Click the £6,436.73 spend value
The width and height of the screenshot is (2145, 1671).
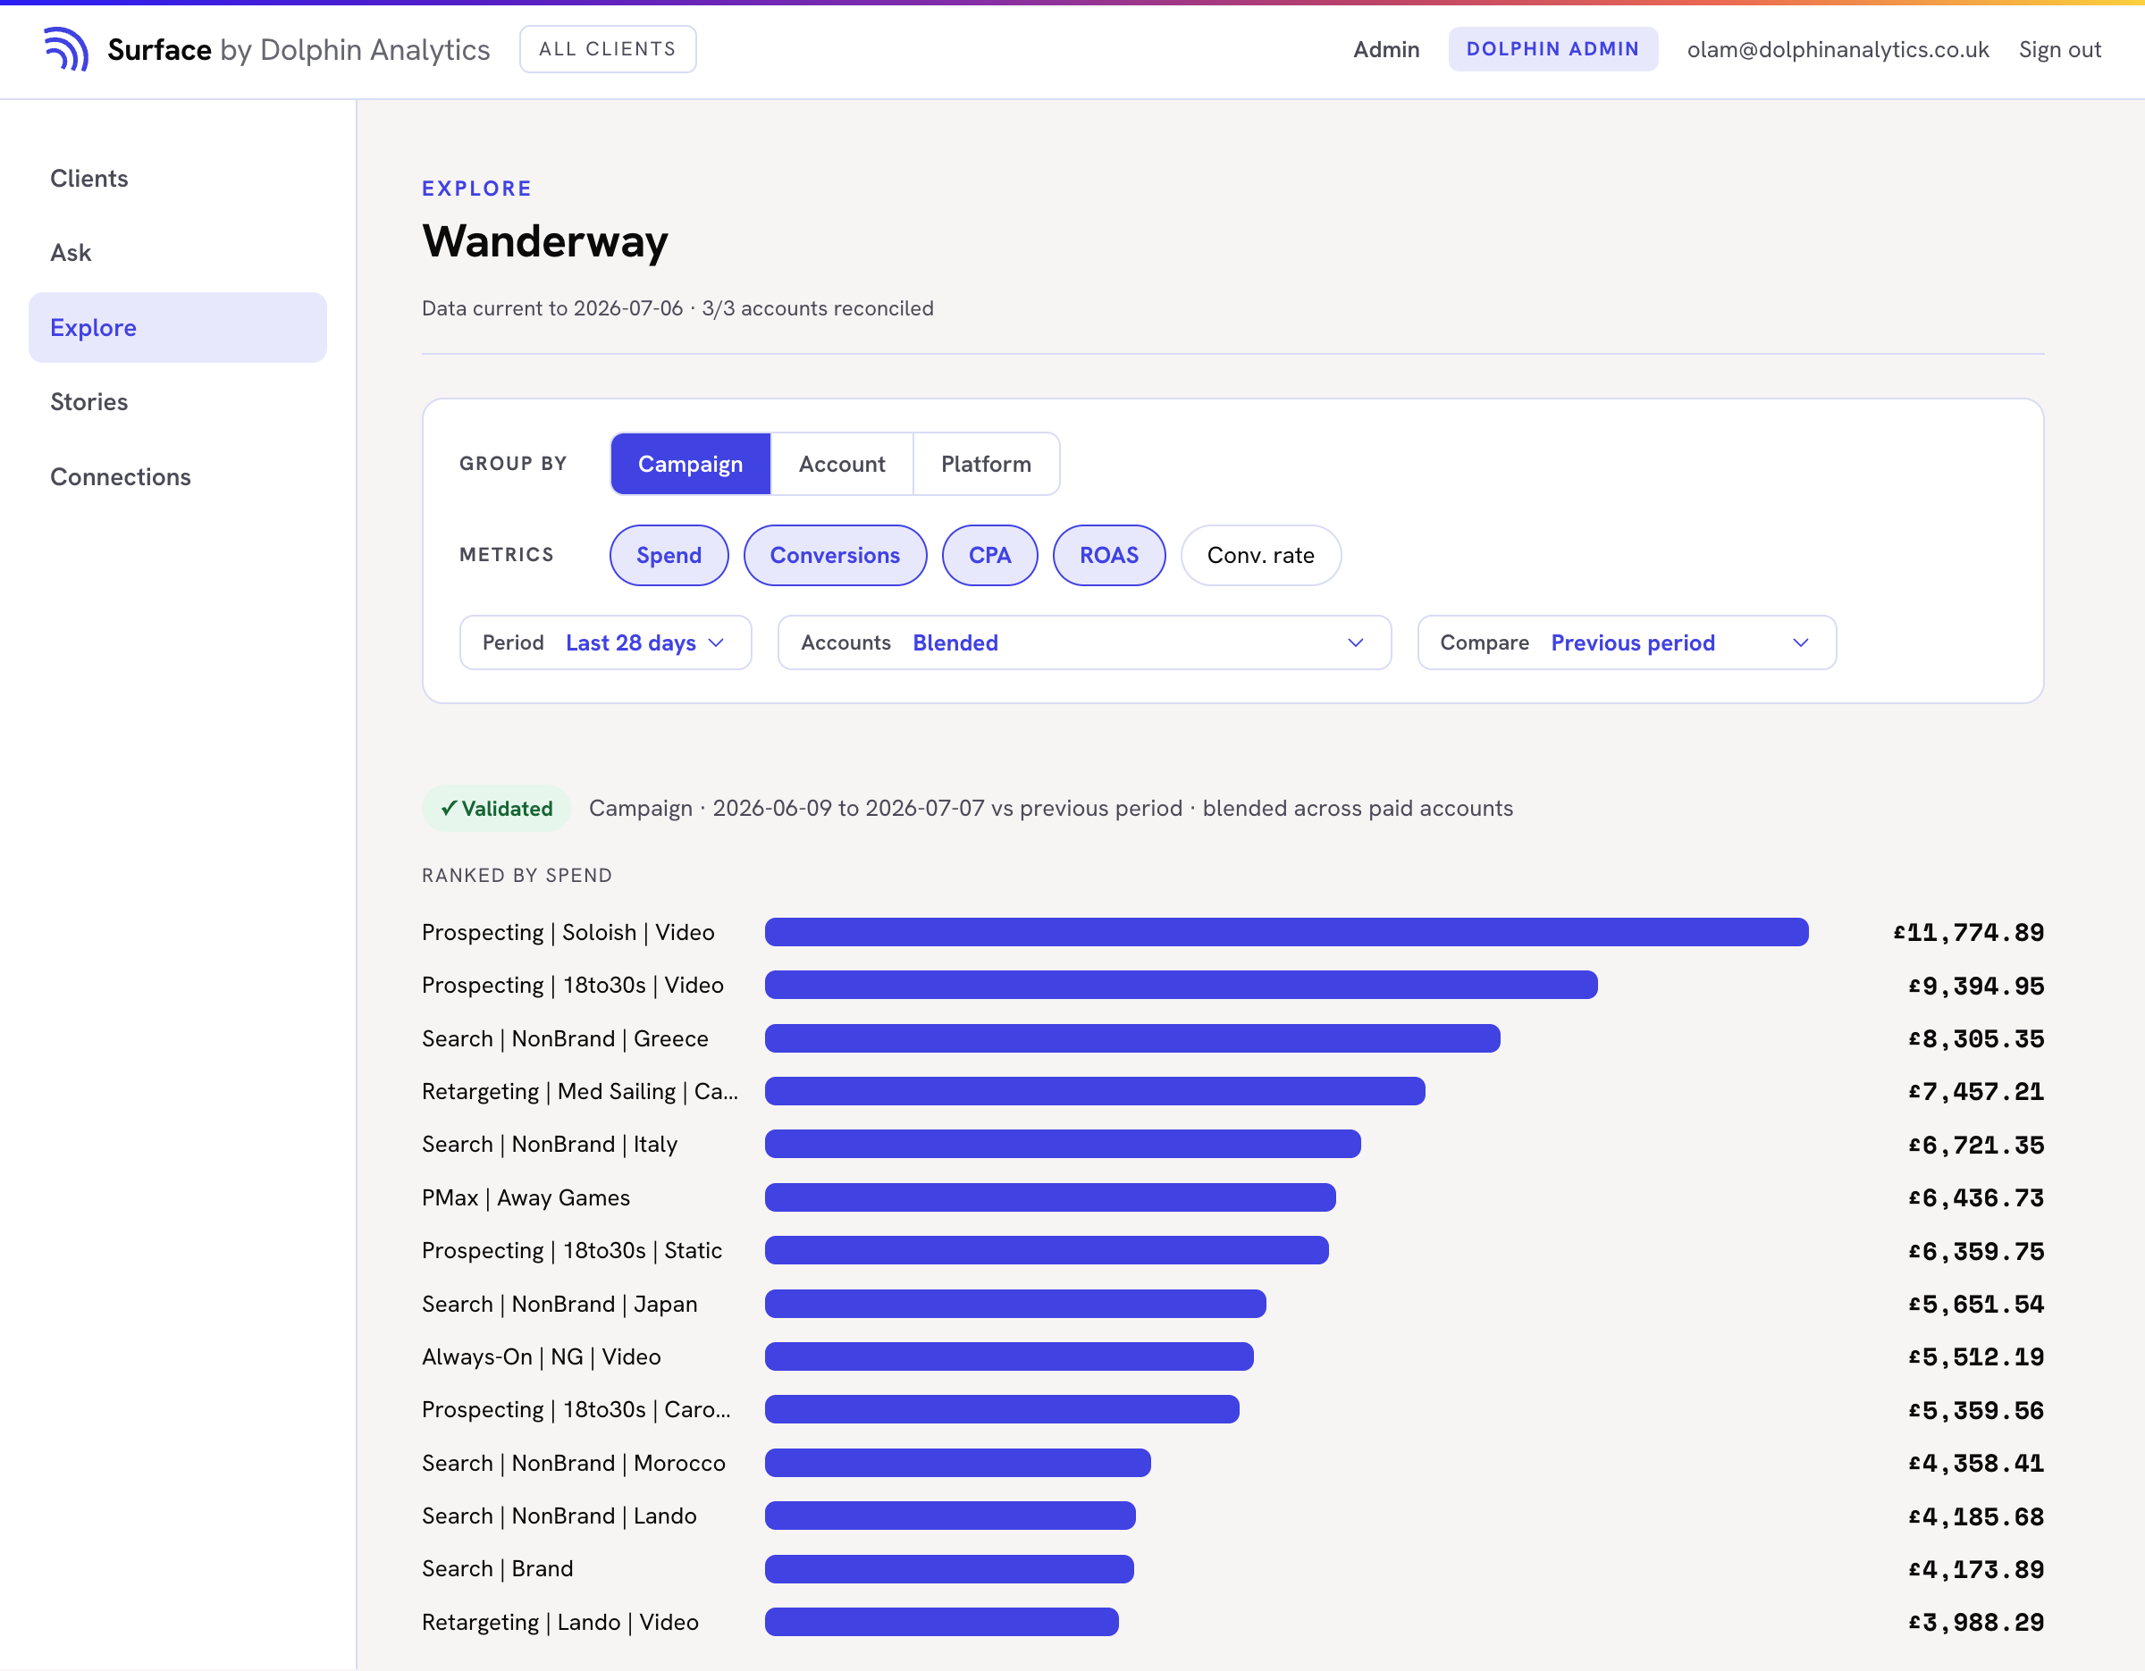(1975, 1197)
